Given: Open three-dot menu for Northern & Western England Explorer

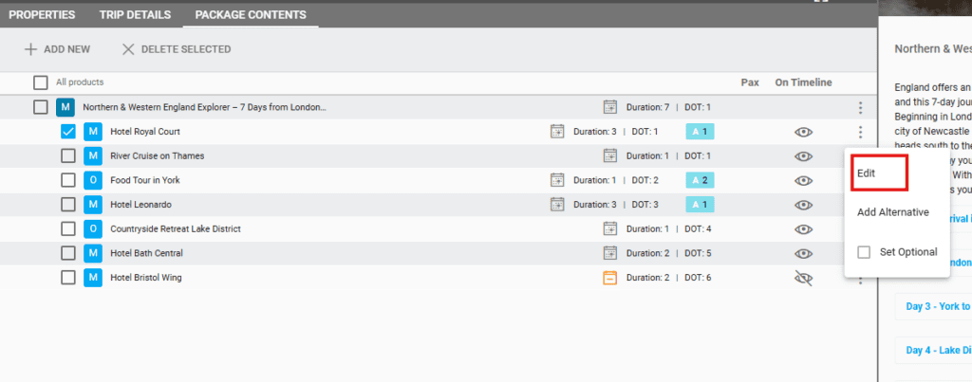Looking at the screenshot, I should [x=860, y=107].
